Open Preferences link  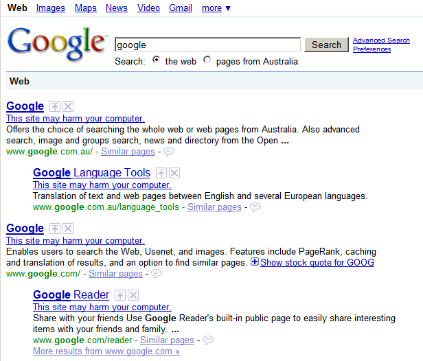click(371, 49)
